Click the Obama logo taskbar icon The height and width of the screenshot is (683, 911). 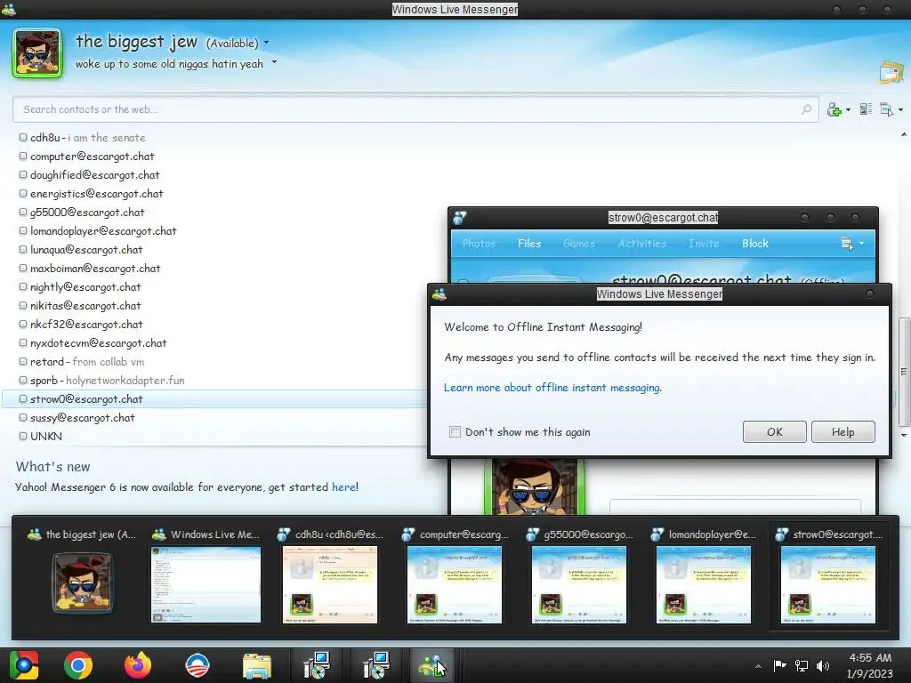pos(197,665)
